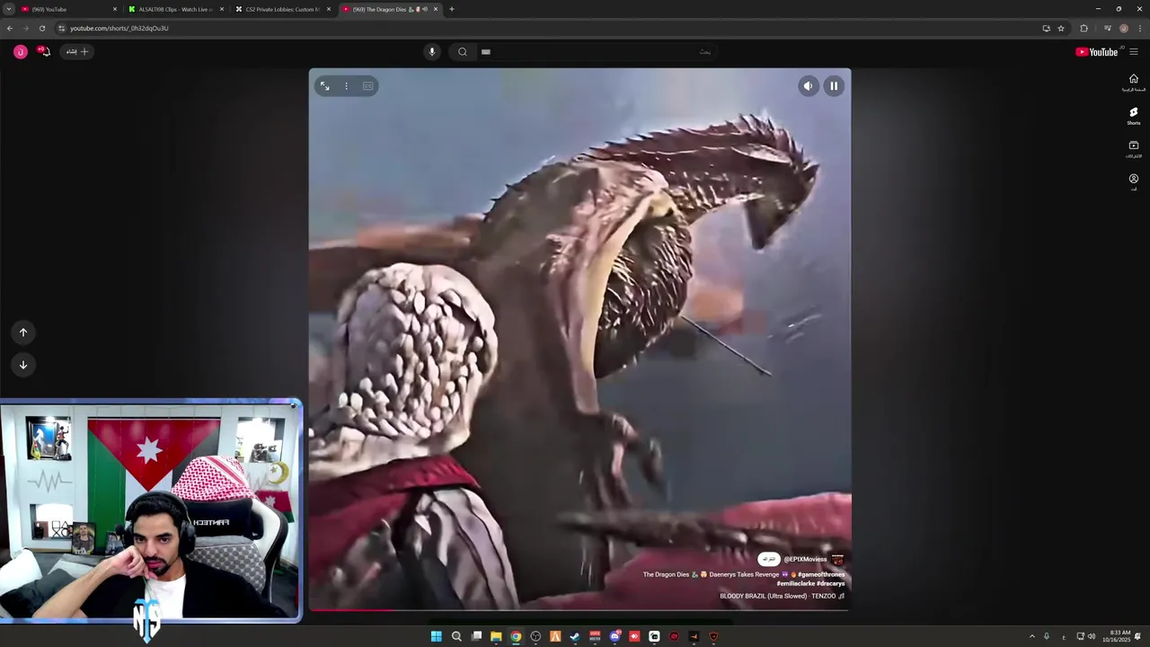Viewport: 1150px width, 647px height.
Task: Open Steam from the taskbar
Action: pyautogui.click(x=575, y=636)
